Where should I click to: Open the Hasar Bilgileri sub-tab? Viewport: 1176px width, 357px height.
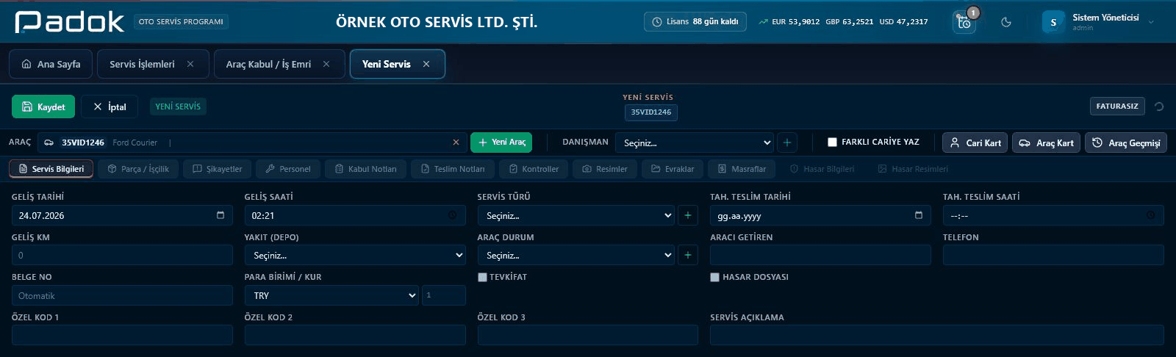[x=822, y=169]
